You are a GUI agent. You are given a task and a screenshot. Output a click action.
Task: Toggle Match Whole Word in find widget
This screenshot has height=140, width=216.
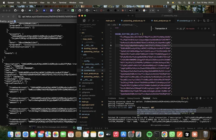point(181,29)
